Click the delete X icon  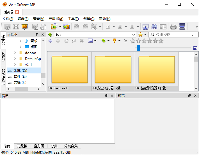click(x=82, y=41)
